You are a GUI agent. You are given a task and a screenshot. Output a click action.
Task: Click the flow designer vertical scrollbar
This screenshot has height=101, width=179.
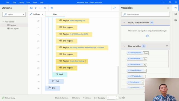point(118,80)
